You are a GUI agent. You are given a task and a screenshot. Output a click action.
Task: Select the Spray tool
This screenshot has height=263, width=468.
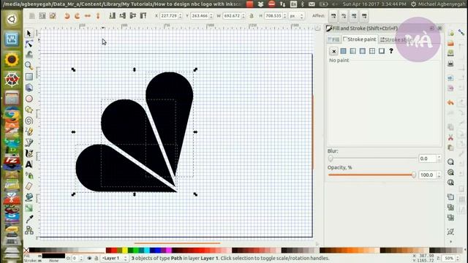pyautogui.click(x=29, y=175)
